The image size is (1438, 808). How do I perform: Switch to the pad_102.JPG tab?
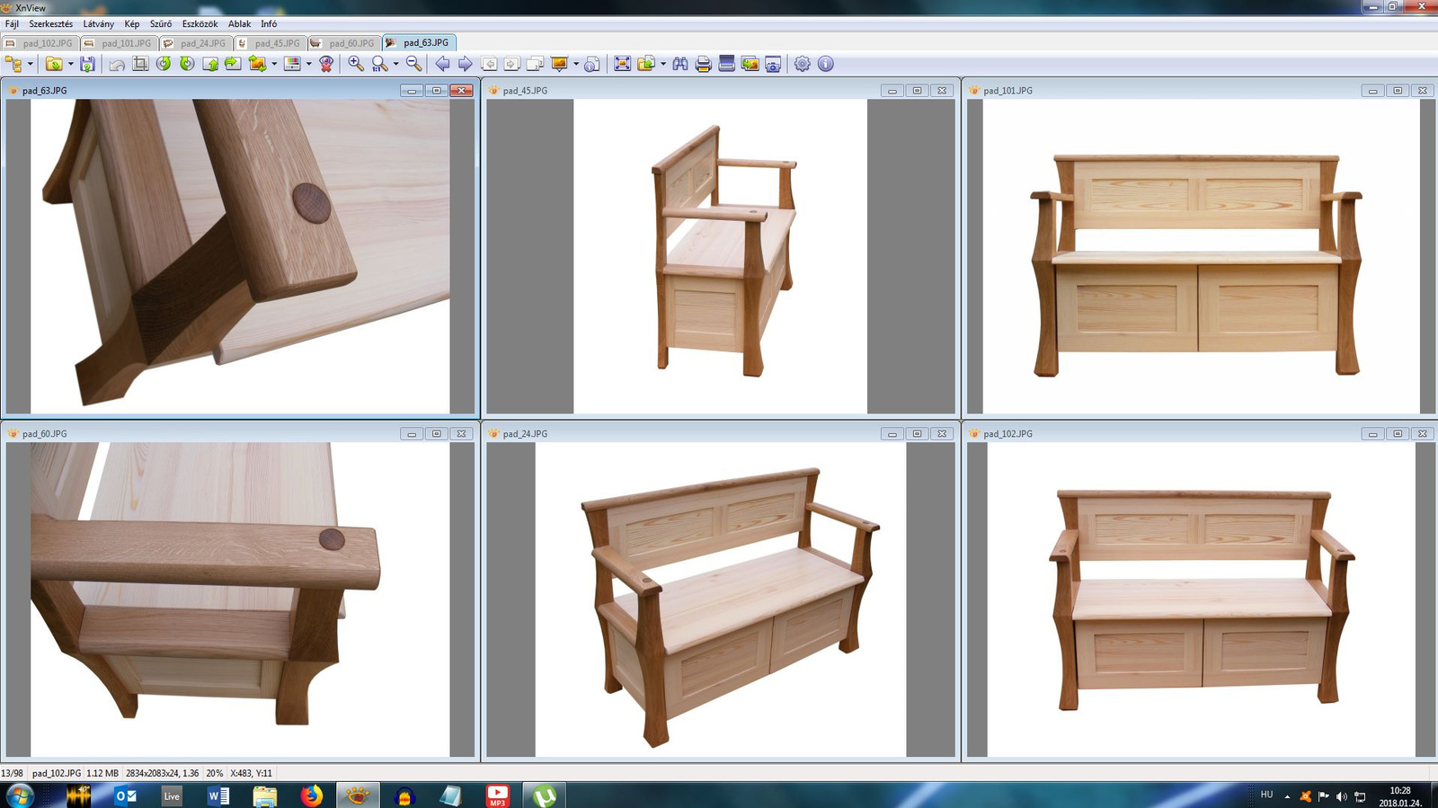click(40, 43)
